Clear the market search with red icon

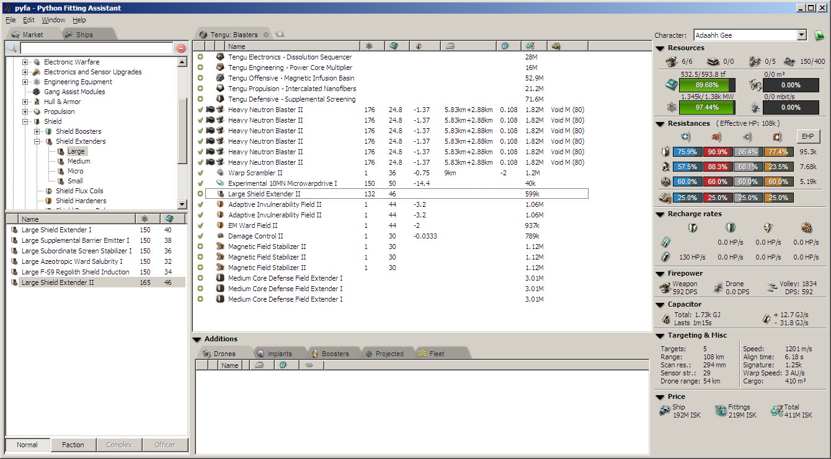pyautogui.click(x=181, y=48)
